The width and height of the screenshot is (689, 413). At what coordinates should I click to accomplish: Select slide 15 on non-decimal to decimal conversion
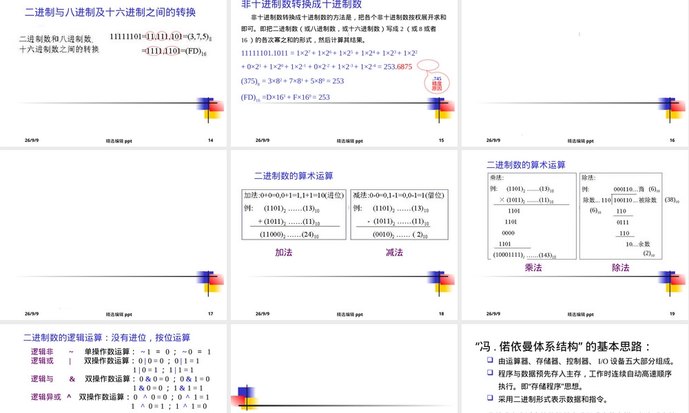tap(344, 73)
